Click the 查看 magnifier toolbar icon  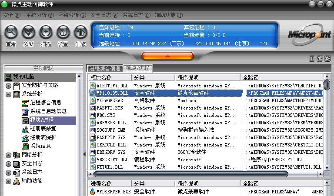[x=11, y=32]
